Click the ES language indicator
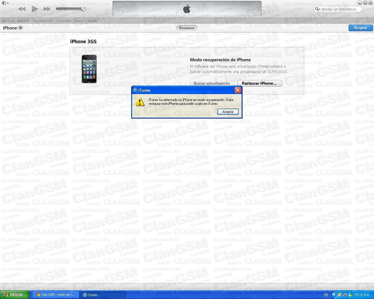 pos(326,295)
